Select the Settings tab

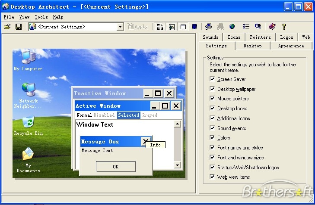tap(216, 46)
